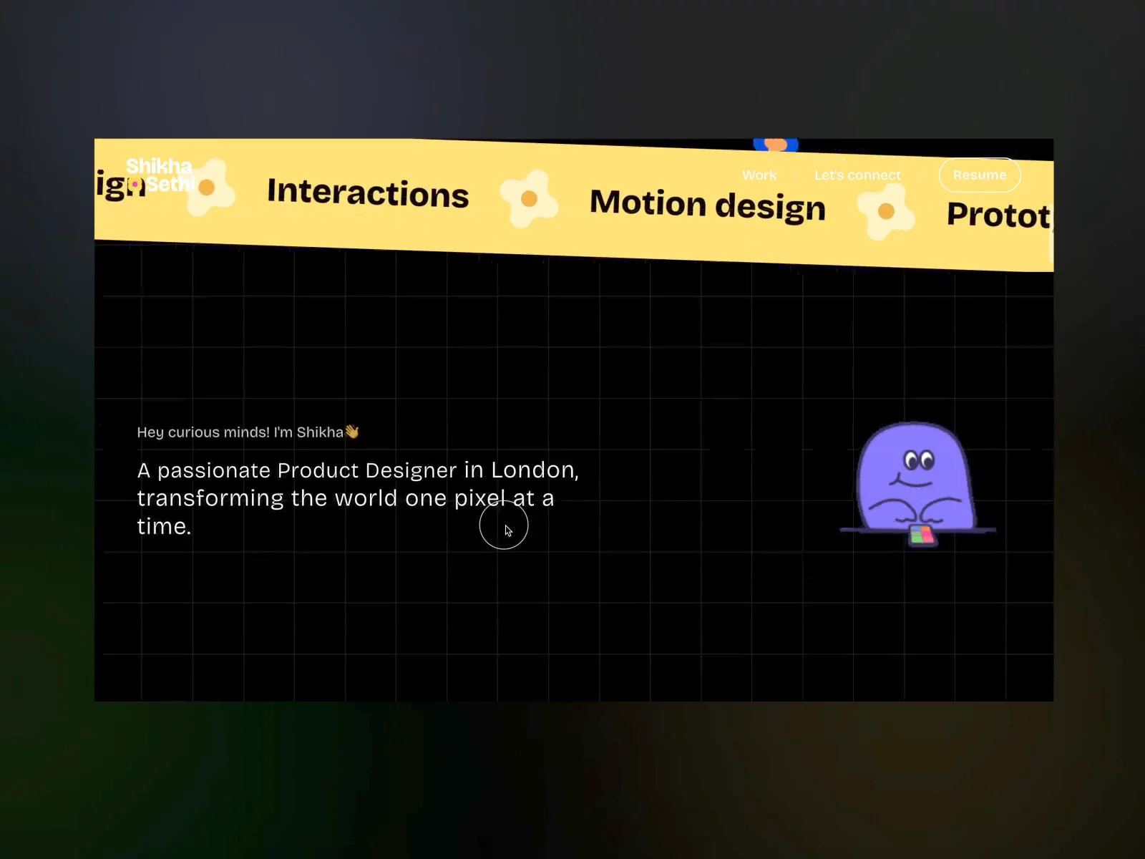Click the 'Motion design' marquee text
1145x859 pixels.
[708, 205]
